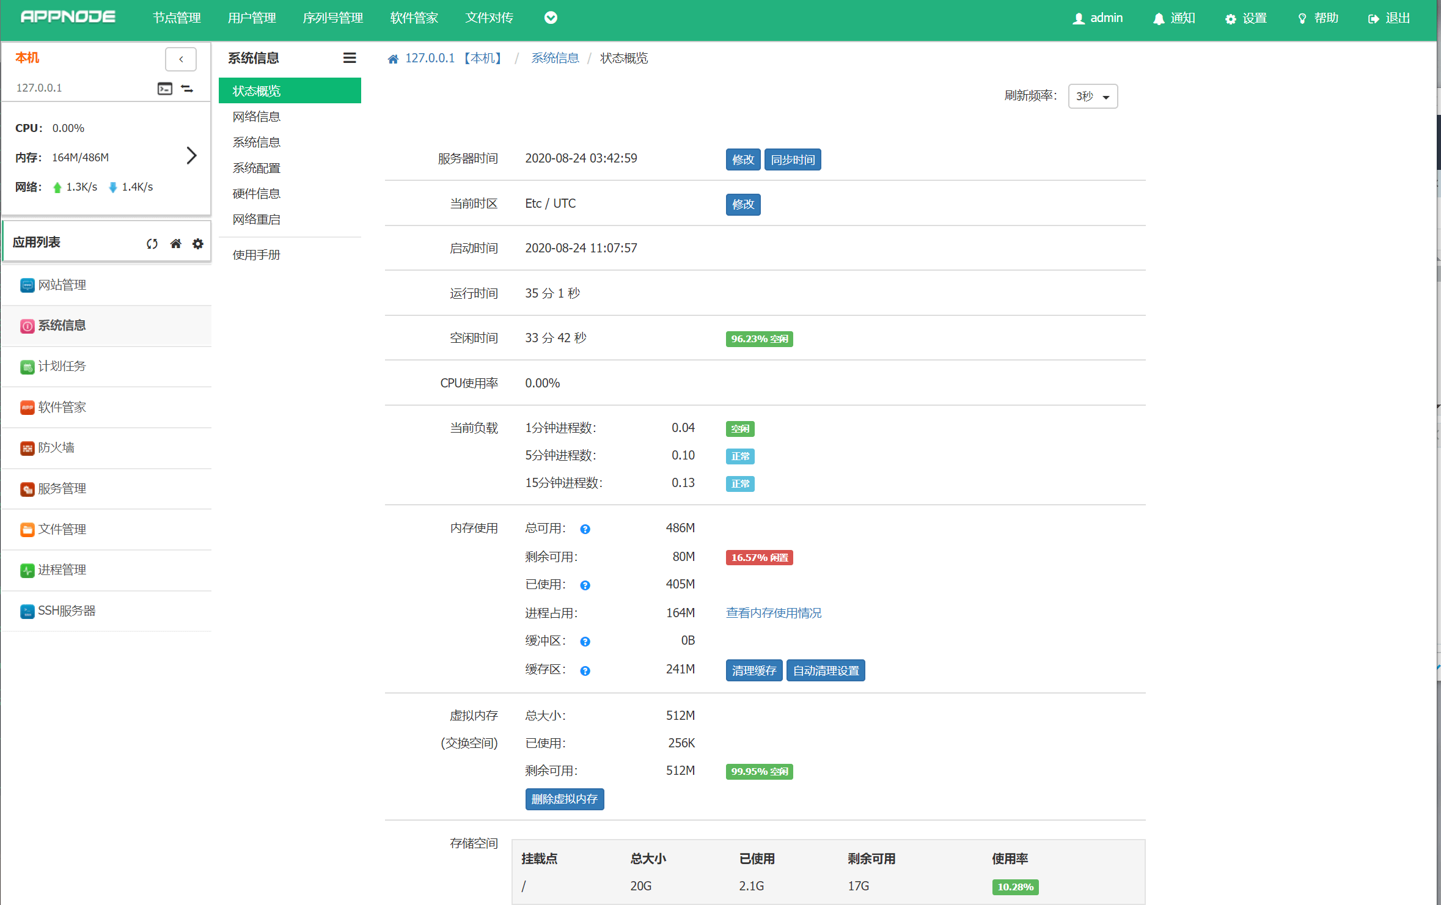The height and width of the screenshot is (905, 1441).
Task: Open 查看内存使用情况 link
Action: point(774,613)
